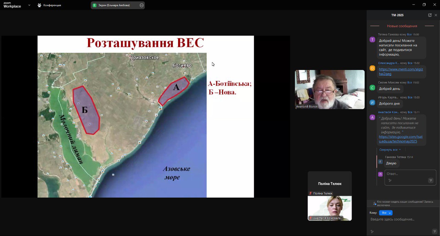This screenshot has height=236, width=440.
Task: Click Игорь Карпа avatar И
Action: pos(372,102)
